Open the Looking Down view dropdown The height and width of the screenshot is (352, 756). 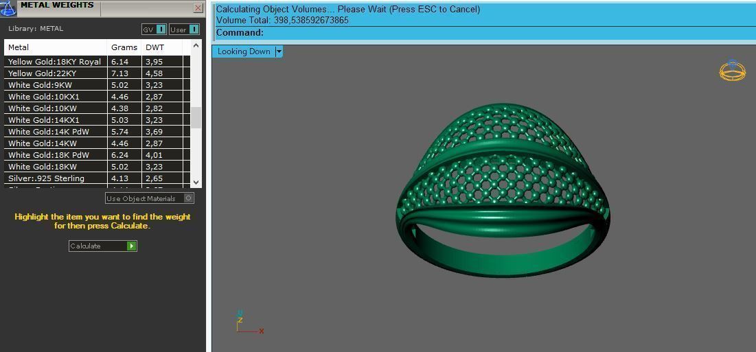pos(279,51)
